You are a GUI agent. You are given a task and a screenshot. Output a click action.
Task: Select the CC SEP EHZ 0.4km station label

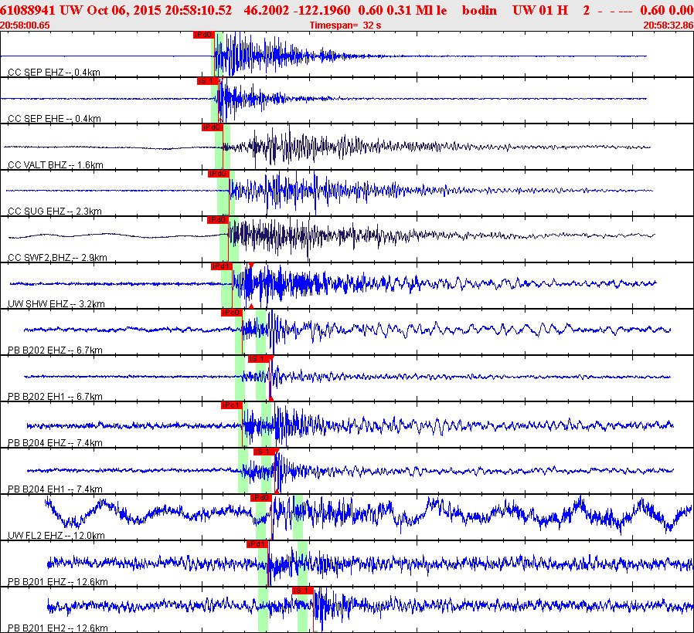click(x=54, y=73)
